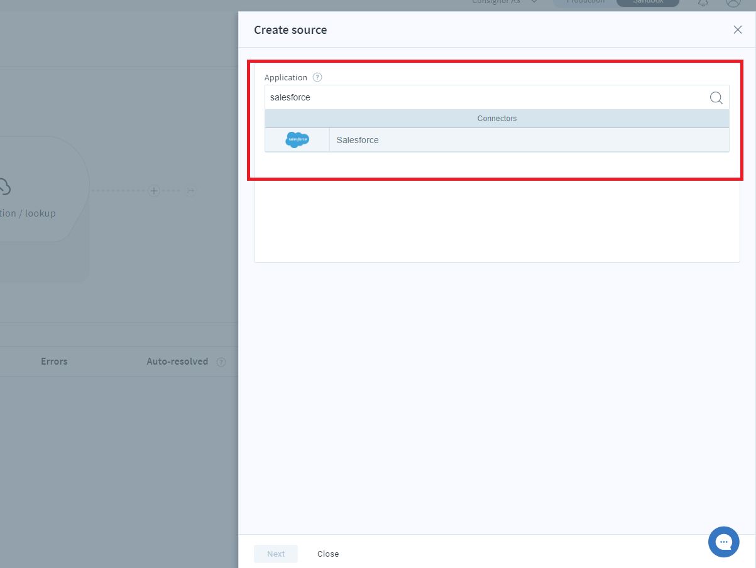
Task: Click the plus icon on the flow connector
Action: click(x=154, y=190)
